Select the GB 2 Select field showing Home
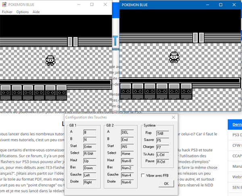Image resolution: width=242 pixels, height=196 pixels. 127,154
